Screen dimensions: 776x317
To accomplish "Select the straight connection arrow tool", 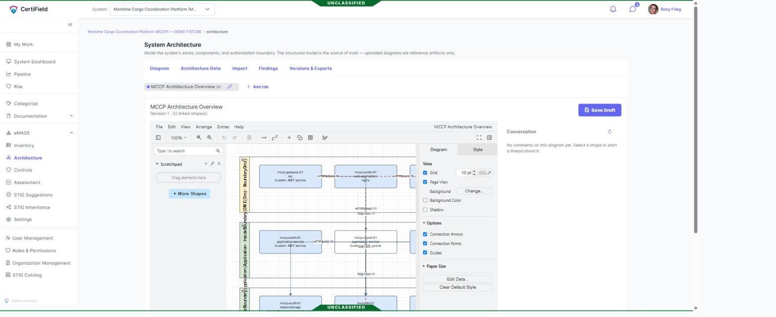I will click(264, 137).
